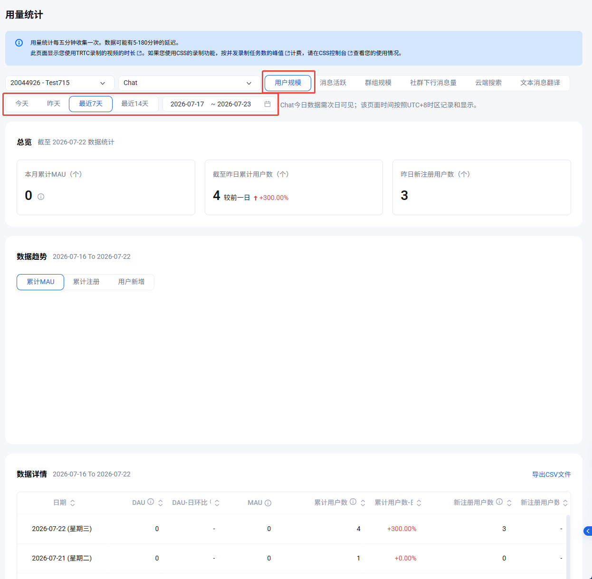Image resolution: width=592 pixels, height=579 pixels.
Task: Sort by 累计用户数-日环比 column arrows
Action: point(419,503)
